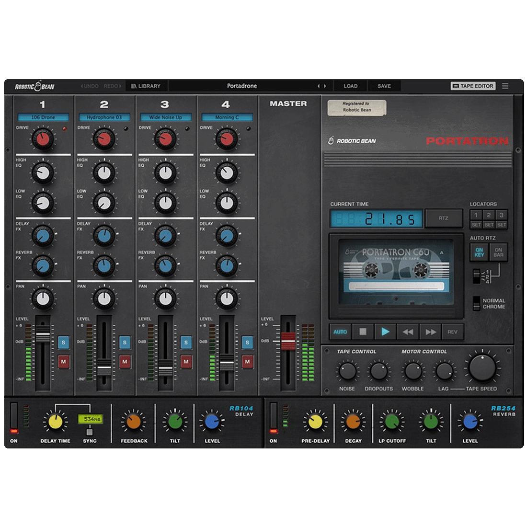Flip the bar count 1/2/4 switch
The image size is (527, 527).
point(476,276)
